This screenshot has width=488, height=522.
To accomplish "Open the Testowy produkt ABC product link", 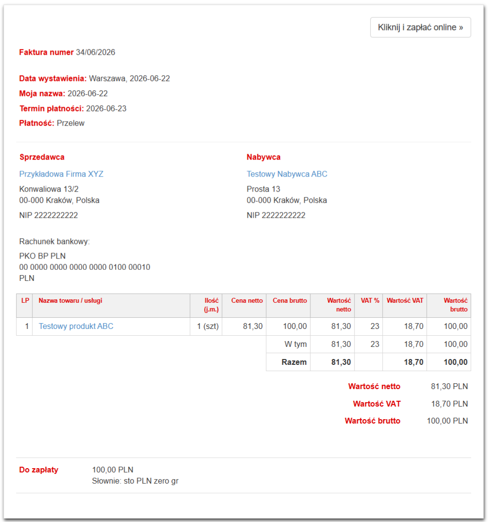I will point(76,326).
